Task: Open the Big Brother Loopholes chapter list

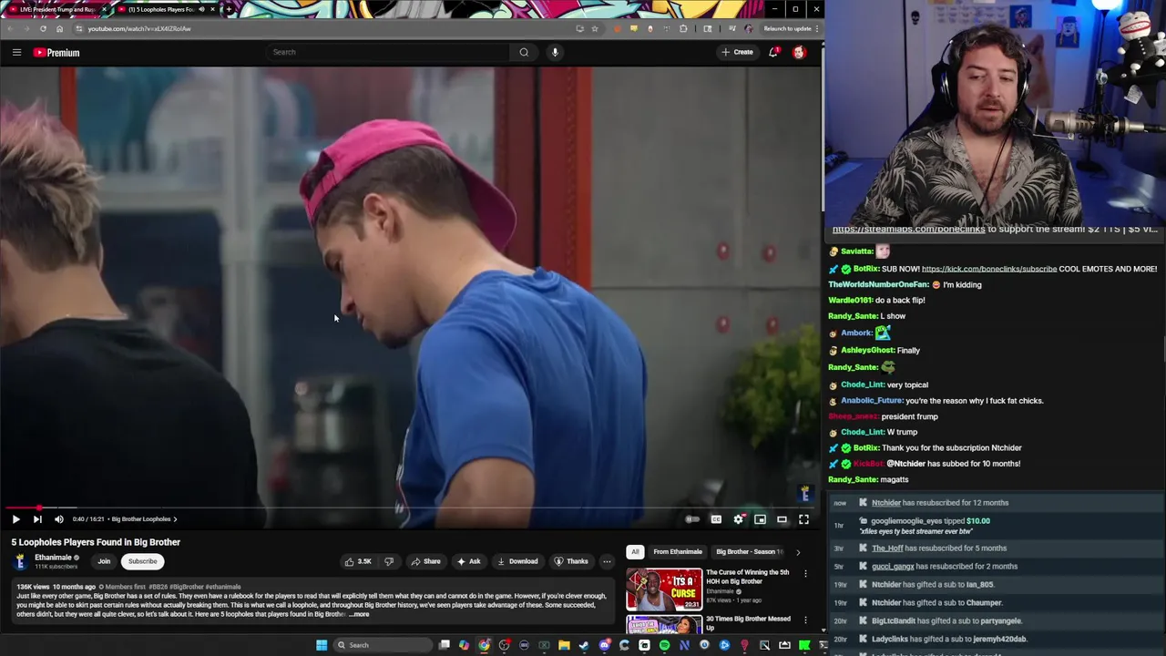Action: tap(144, 519)
